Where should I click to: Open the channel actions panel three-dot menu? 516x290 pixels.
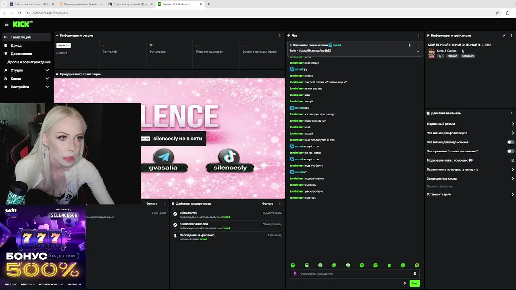512,113
